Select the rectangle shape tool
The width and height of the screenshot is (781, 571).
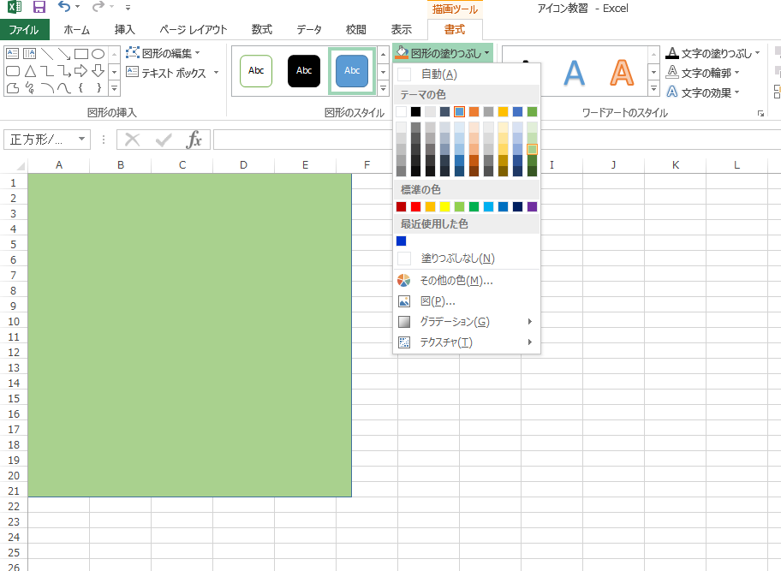(x=81, y=54)
